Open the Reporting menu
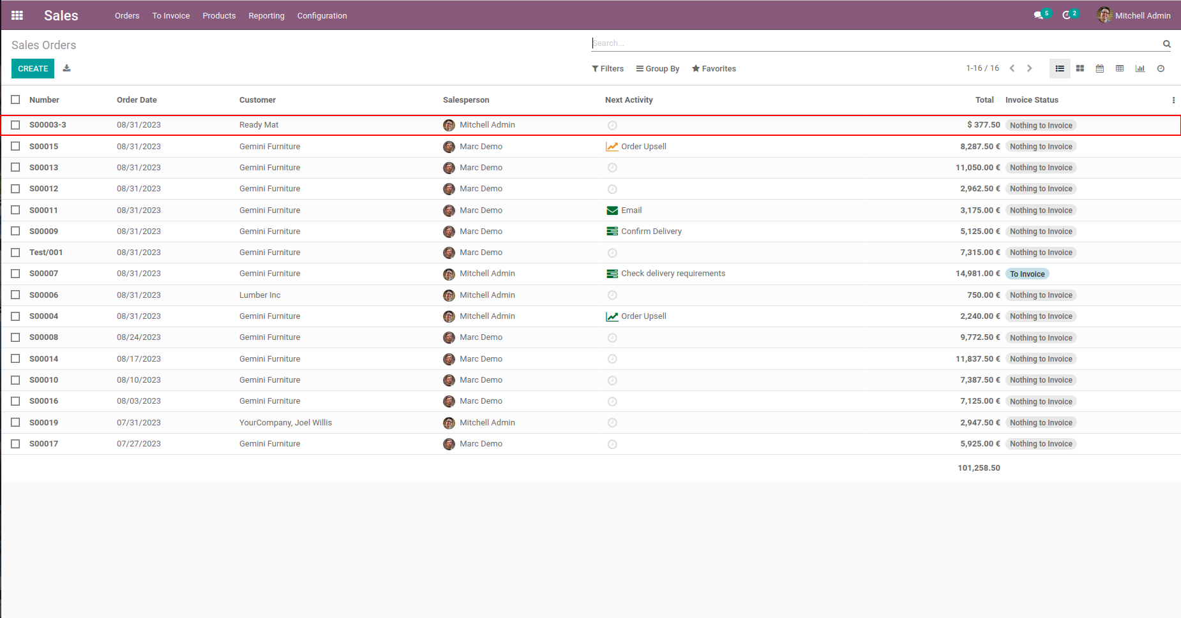 [x=266, y=15]
